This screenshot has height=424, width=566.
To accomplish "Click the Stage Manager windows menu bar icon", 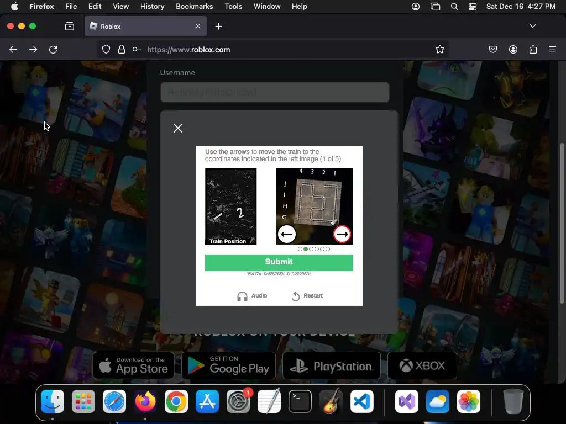I will tap(436, 7).
